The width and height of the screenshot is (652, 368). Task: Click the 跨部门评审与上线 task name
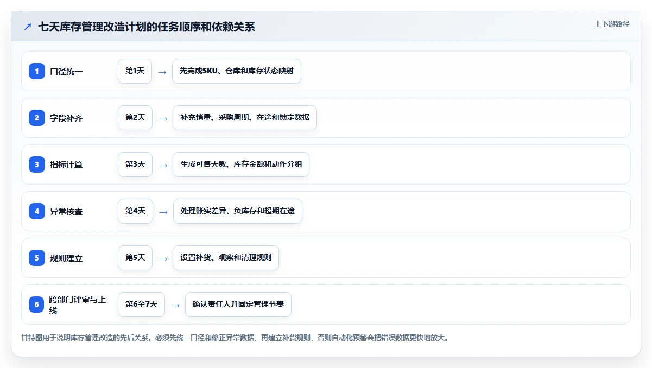coord(77,305)
